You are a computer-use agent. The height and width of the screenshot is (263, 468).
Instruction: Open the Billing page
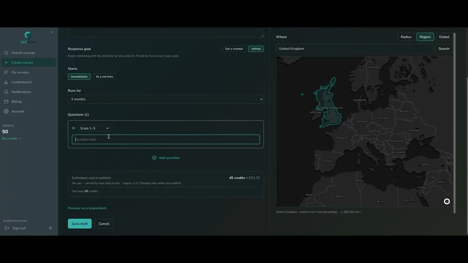click(x=29, y=102)
